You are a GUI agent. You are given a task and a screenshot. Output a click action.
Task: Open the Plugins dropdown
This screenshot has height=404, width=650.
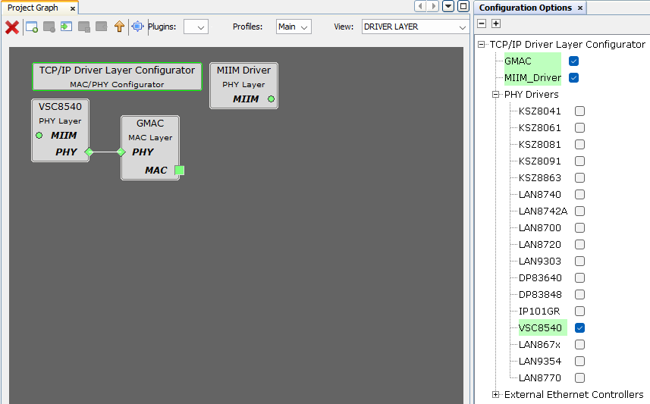coord(196,27)
